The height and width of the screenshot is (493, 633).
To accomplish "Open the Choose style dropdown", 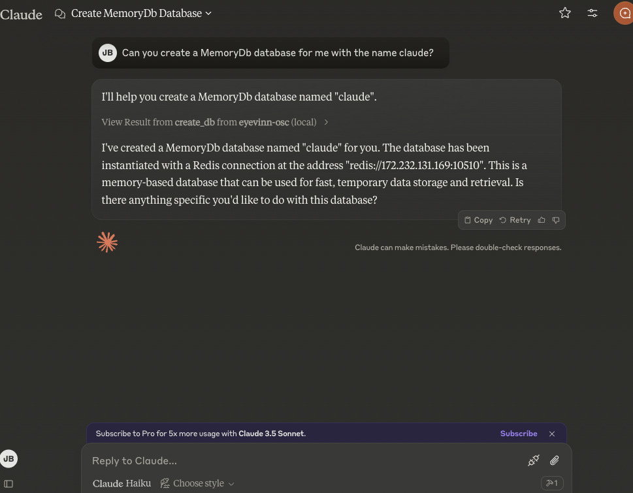I will 198,483.
